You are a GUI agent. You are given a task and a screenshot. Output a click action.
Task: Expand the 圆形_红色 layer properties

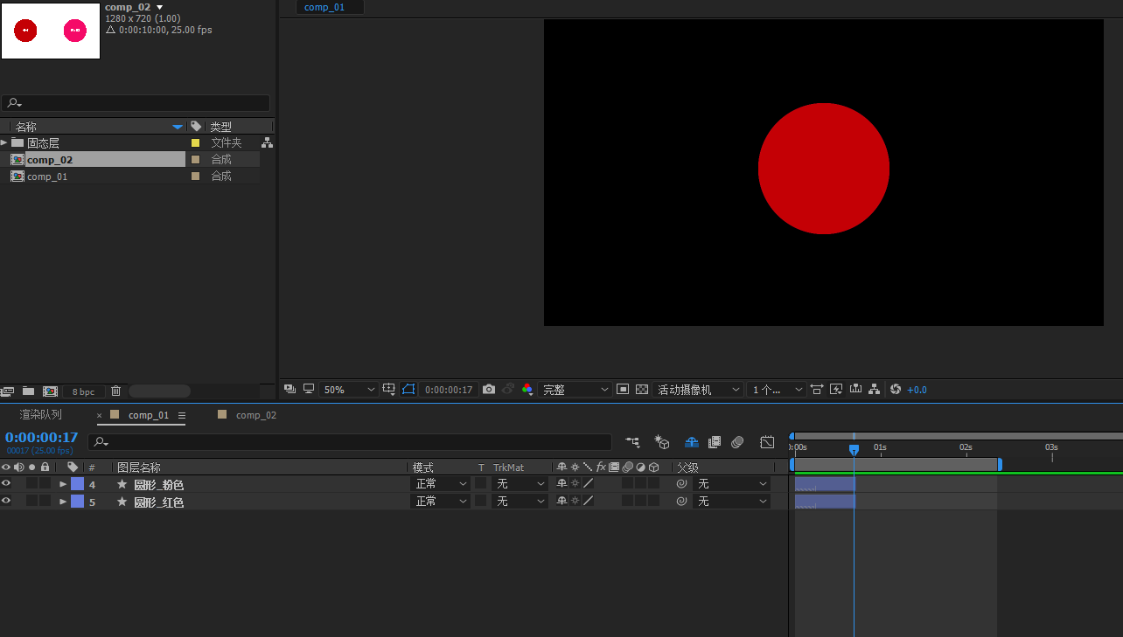tap(63, 502)
